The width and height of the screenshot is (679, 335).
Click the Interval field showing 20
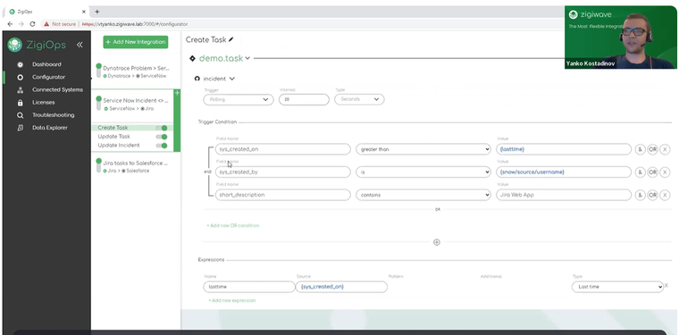[x=304, y=99]
